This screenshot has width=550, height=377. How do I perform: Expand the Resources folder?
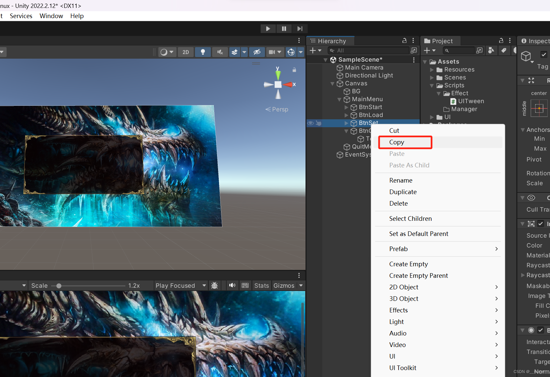(432, 70)
